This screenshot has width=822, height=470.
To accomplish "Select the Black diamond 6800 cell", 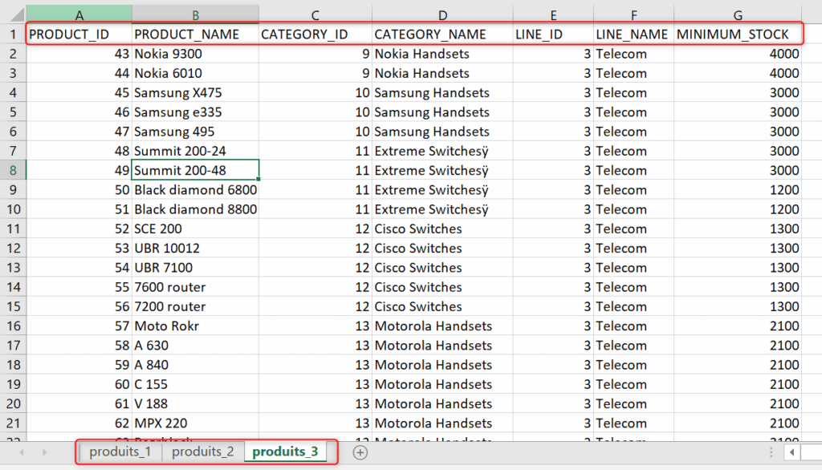I will pos(195,190).
